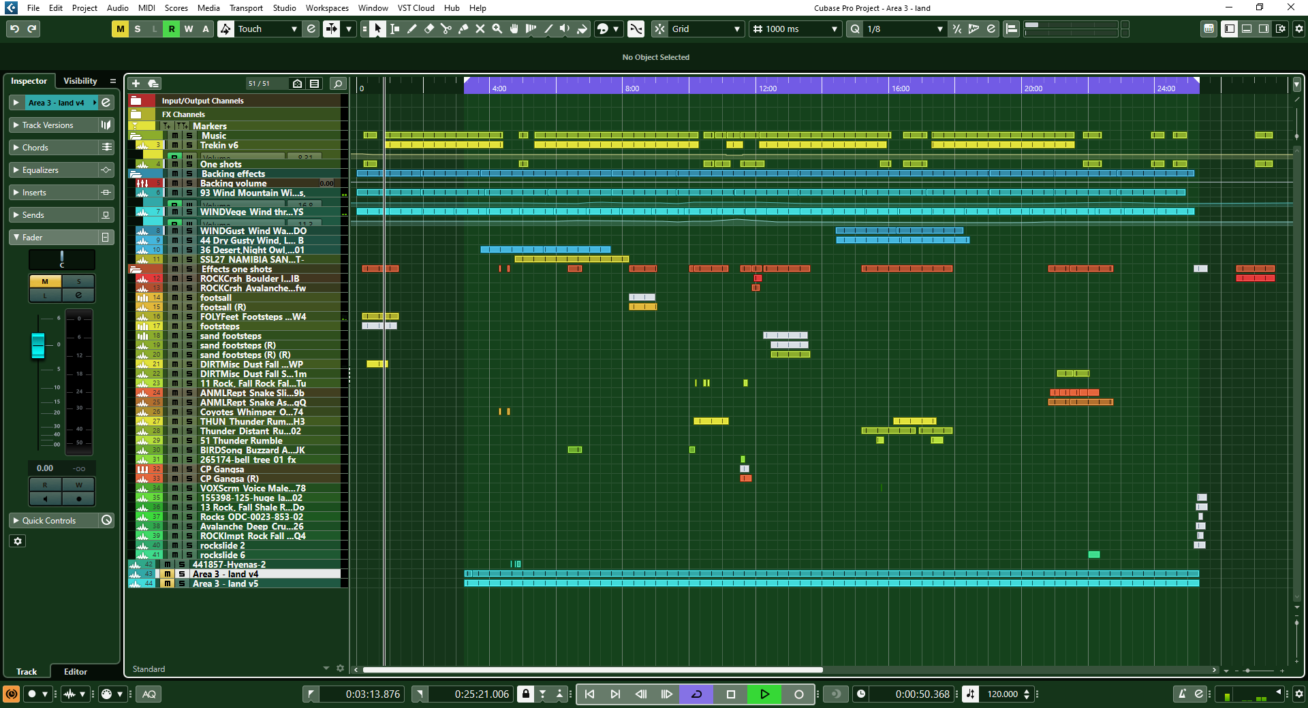
Task: Select the hand Comp tool
Action: click(x=514, y=29)
